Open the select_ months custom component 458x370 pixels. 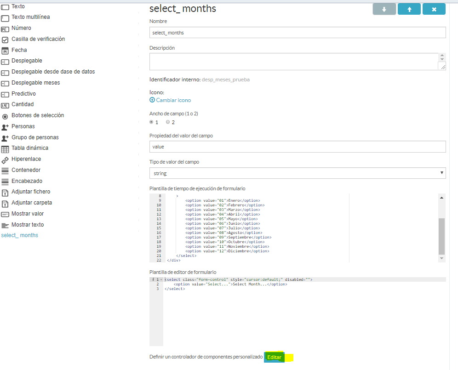coord(20,235)
